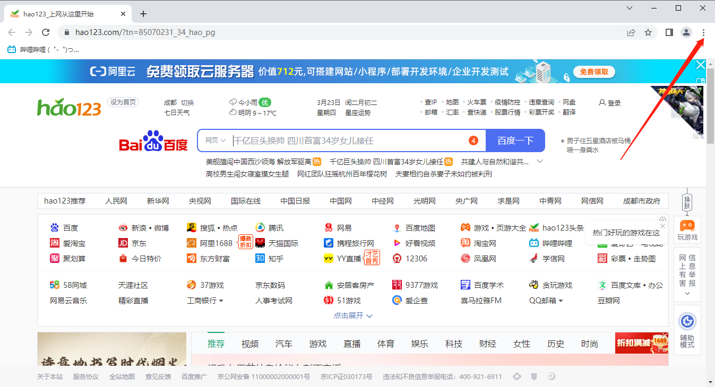Close the Aliyun banner ad
The width and height of the screenshot is (715, 387).
tap(701, 65)
